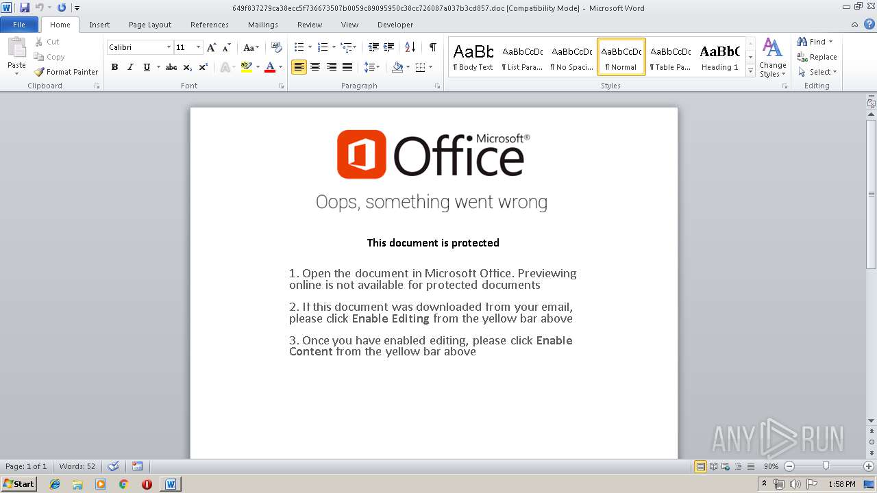Viewport: 877px width, 493px height.
Task: Toggle Align Text Right
Action: [332, 67]
